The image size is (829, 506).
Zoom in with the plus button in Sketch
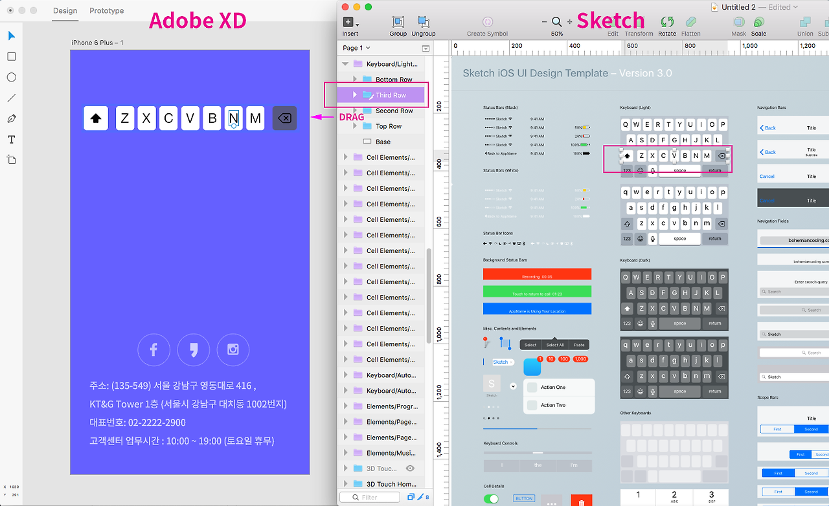click(x=569, y=22)
